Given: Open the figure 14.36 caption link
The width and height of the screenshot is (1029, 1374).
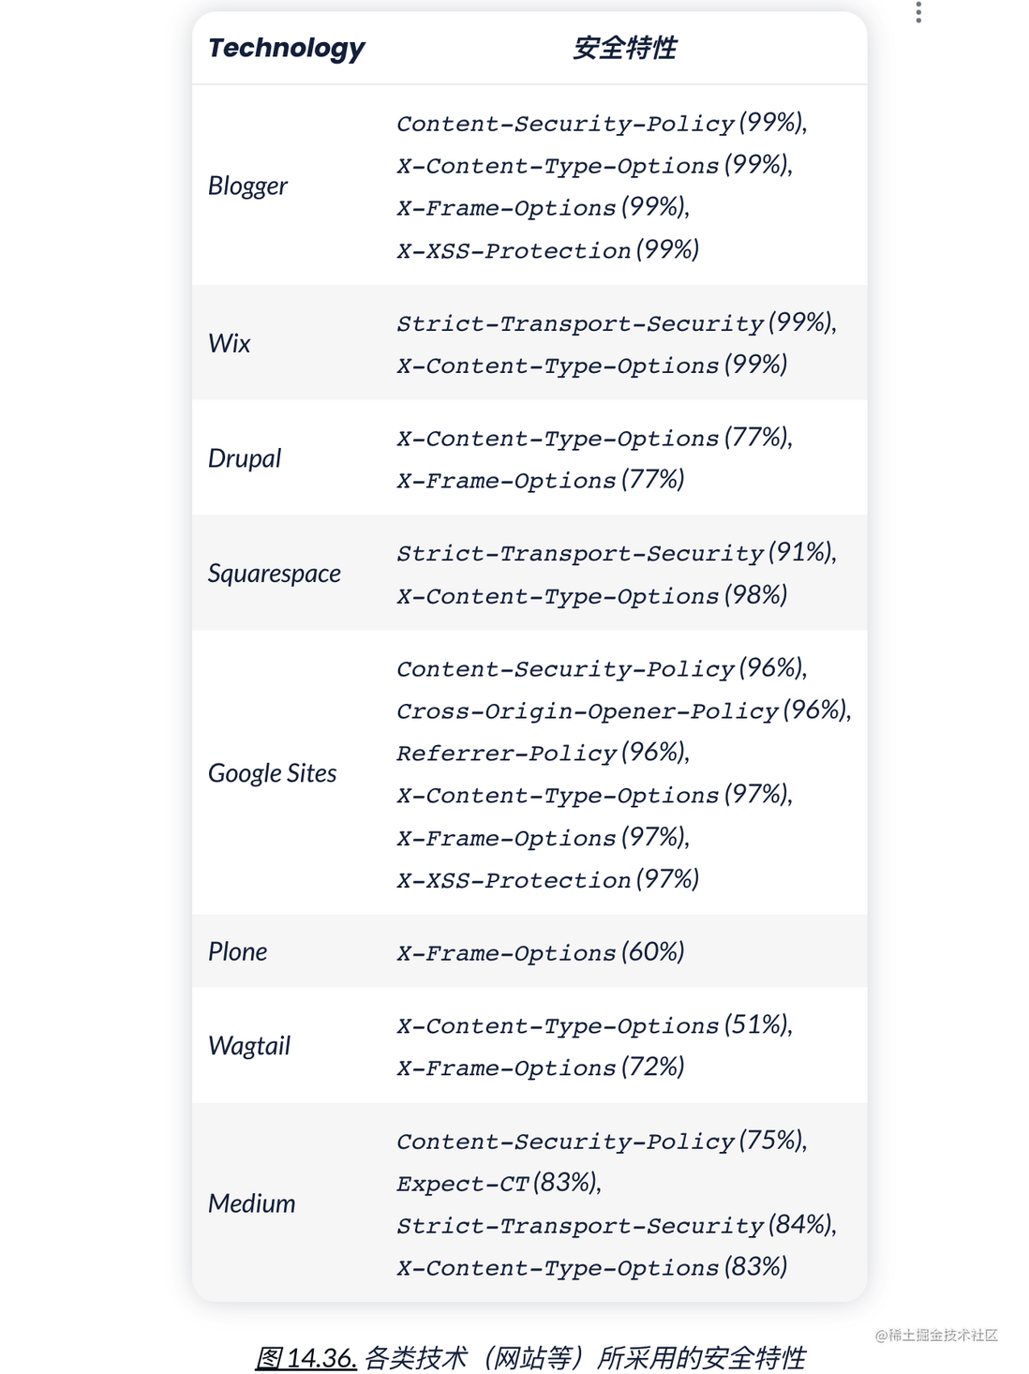Looking at the screenshot, I should tap(306, 1357).
